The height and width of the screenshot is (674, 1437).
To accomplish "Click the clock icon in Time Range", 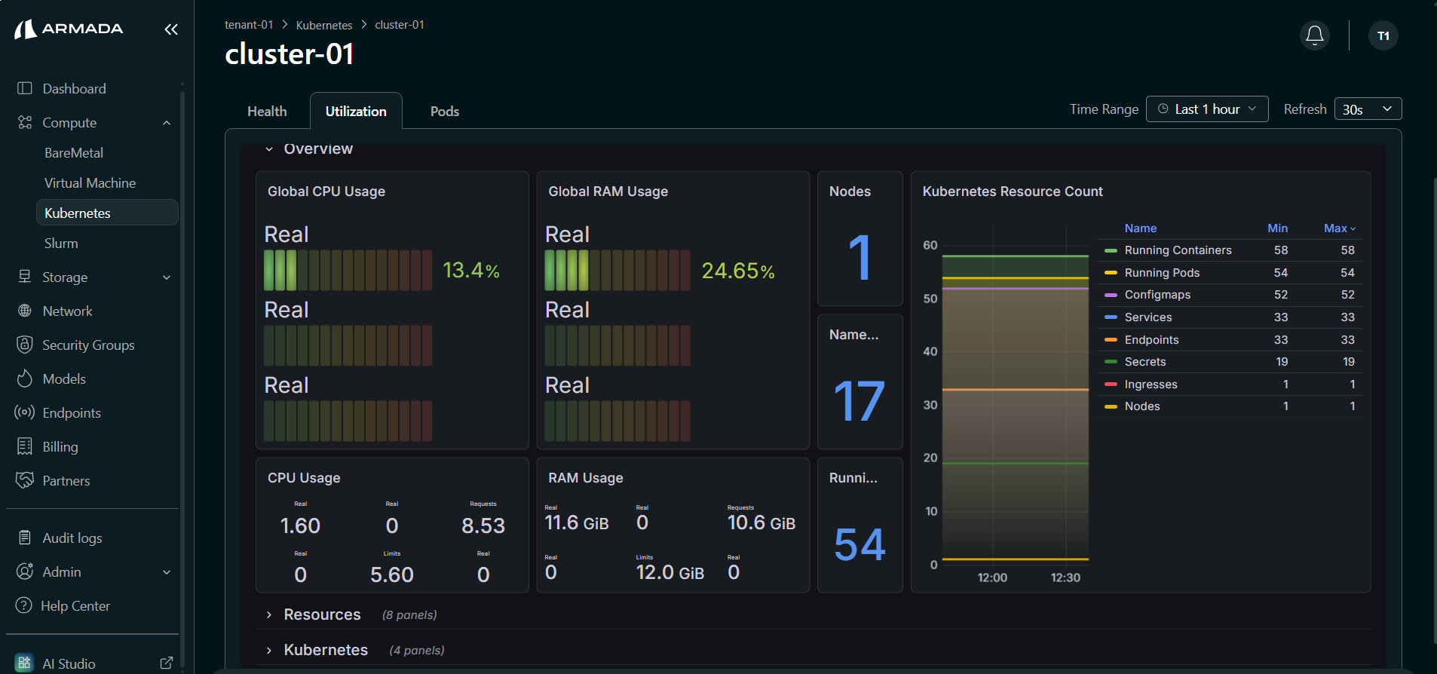I will click(x=1163, y=109).
